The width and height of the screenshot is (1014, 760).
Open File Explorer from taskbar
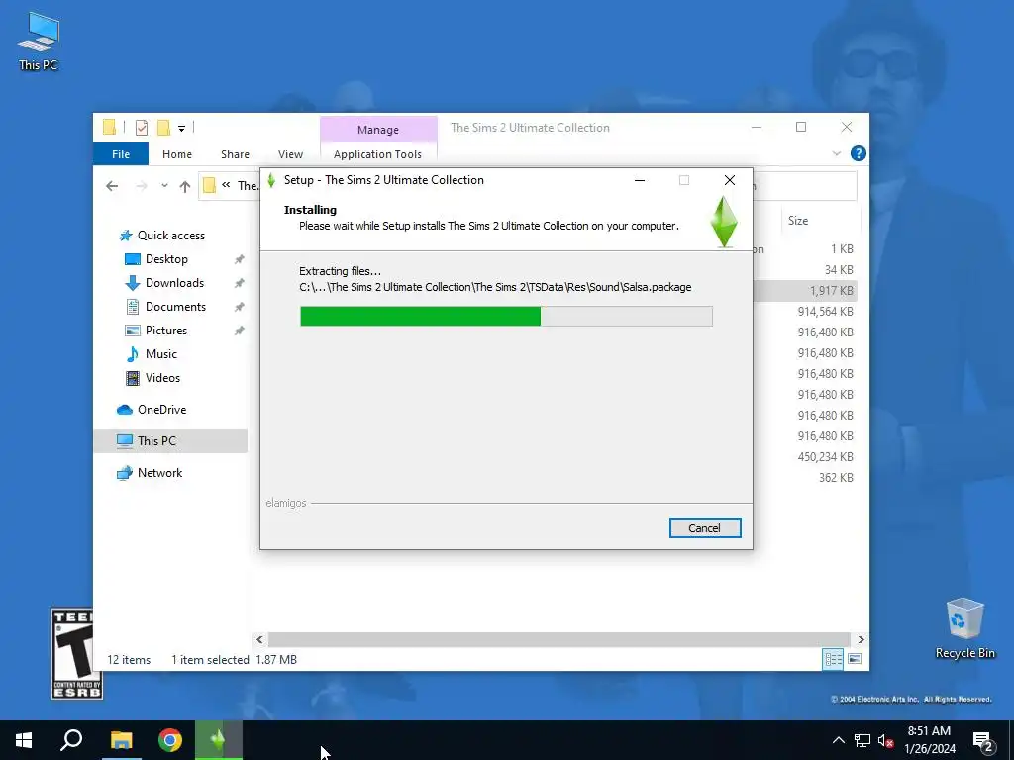pyautogui.click(x=121, y=740)
